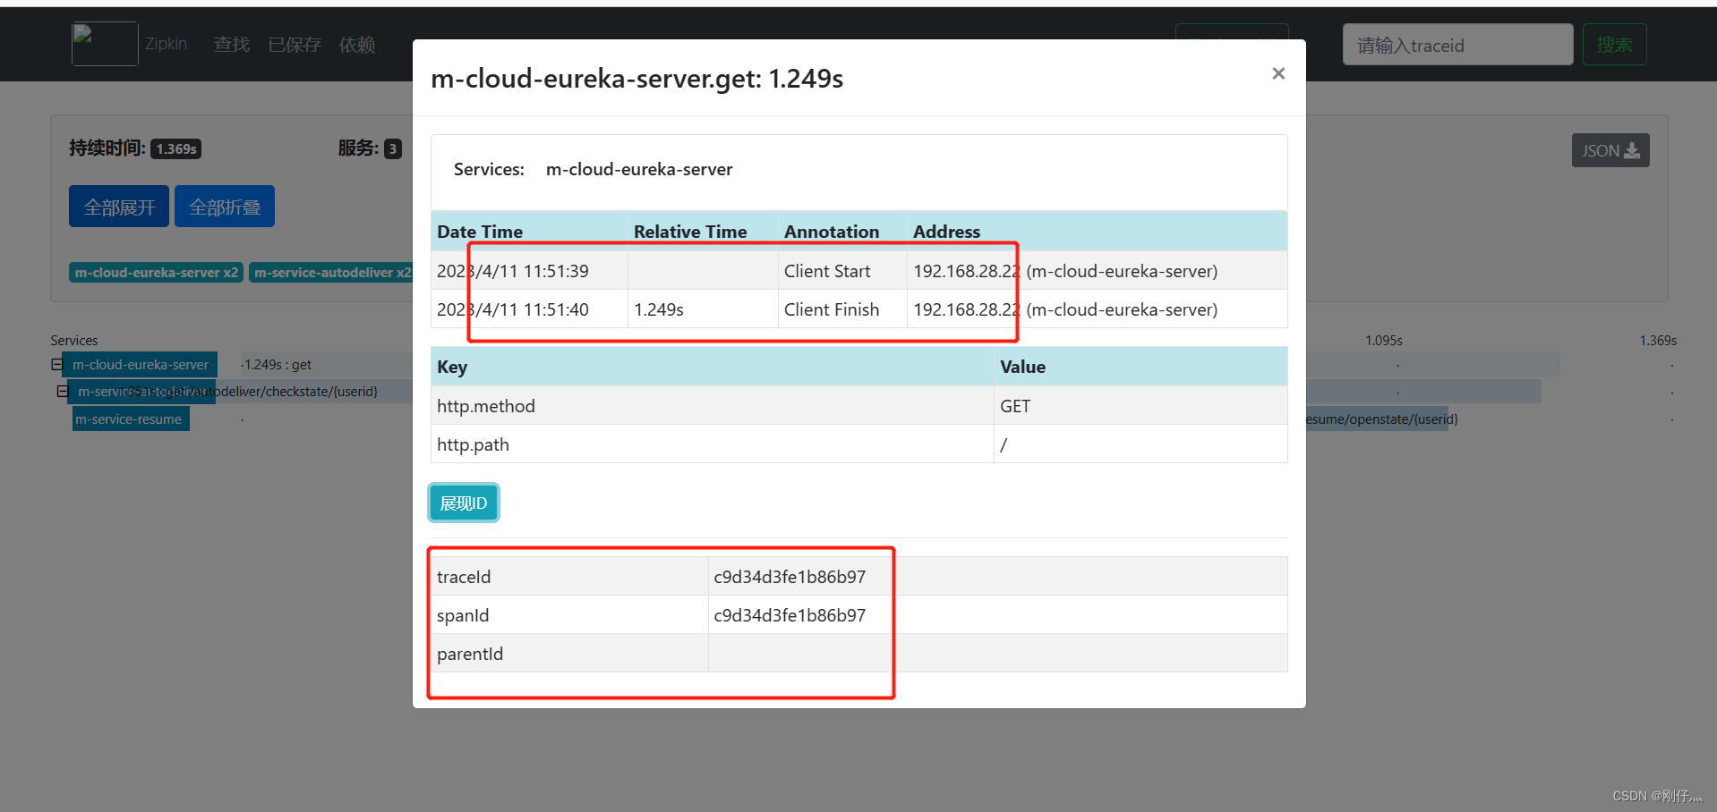Click Client Start row address cell
The height and width of the screenshot is (812, 1717).
(1098, 271)
